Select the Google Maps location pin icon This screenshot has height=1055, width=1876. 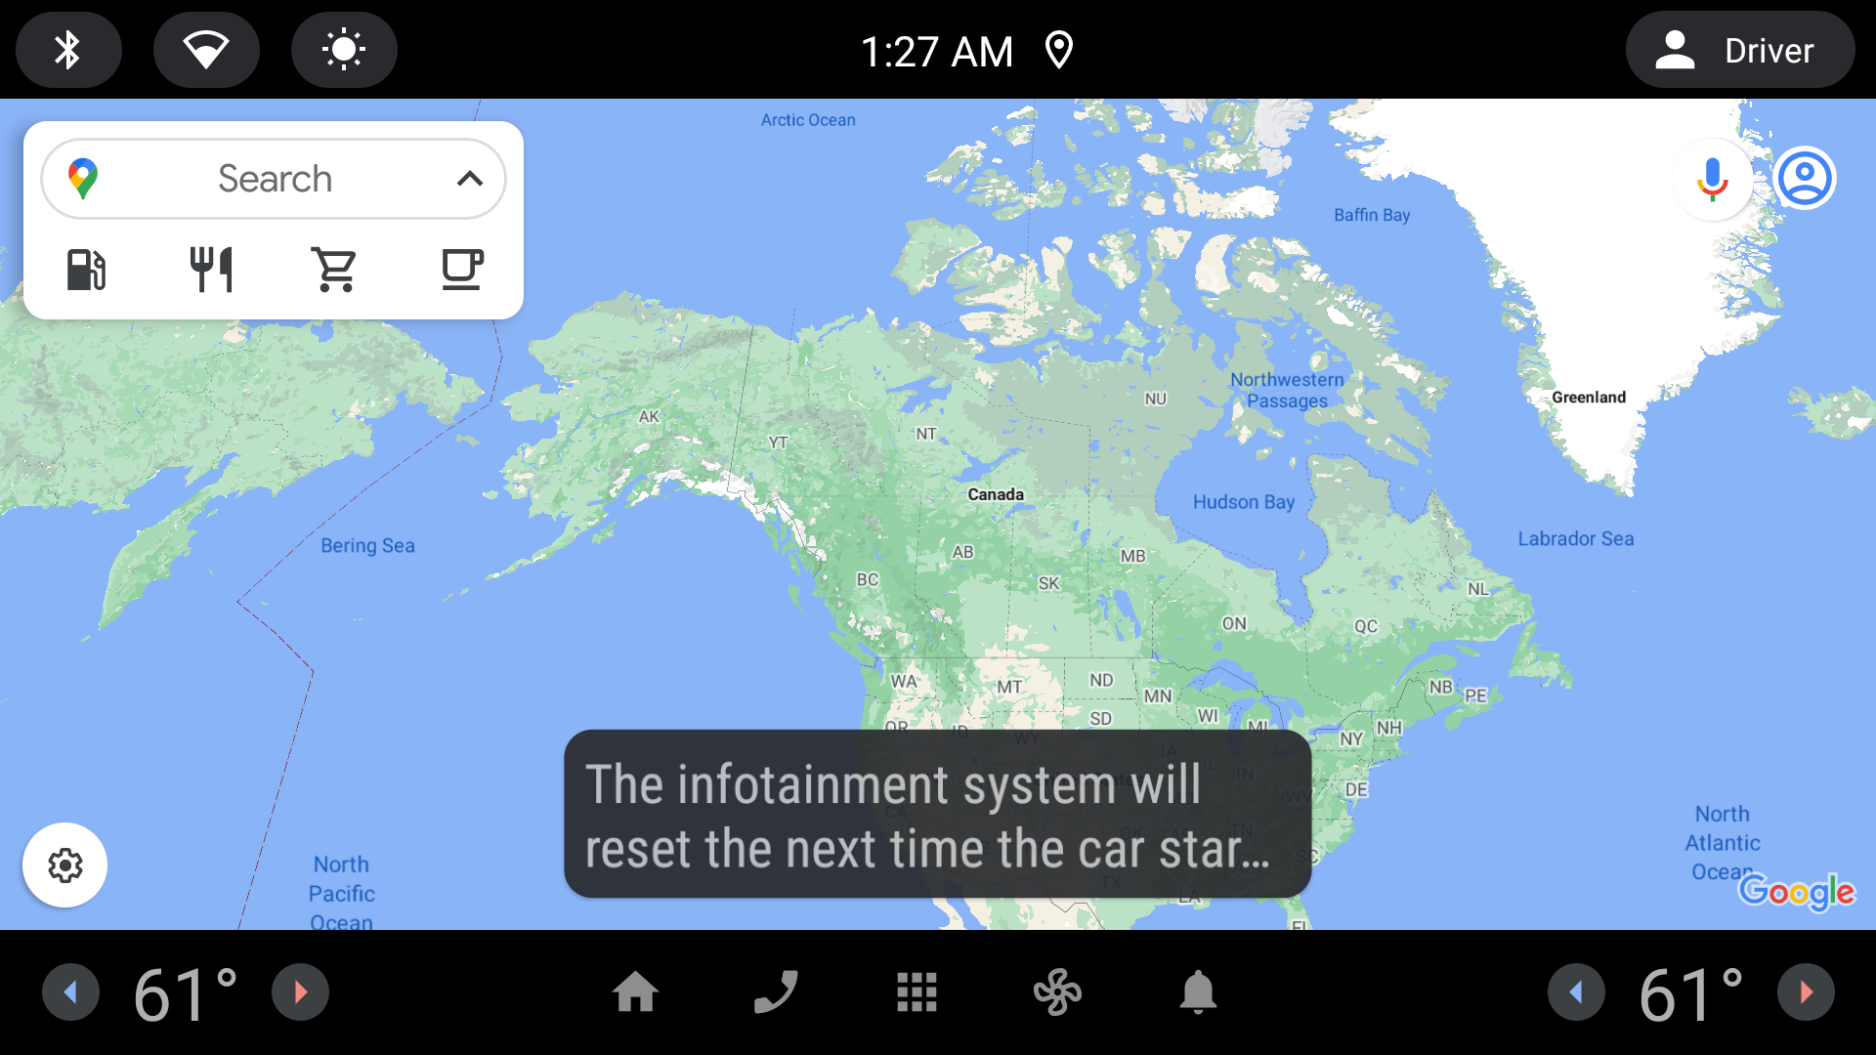coord(82,177)
